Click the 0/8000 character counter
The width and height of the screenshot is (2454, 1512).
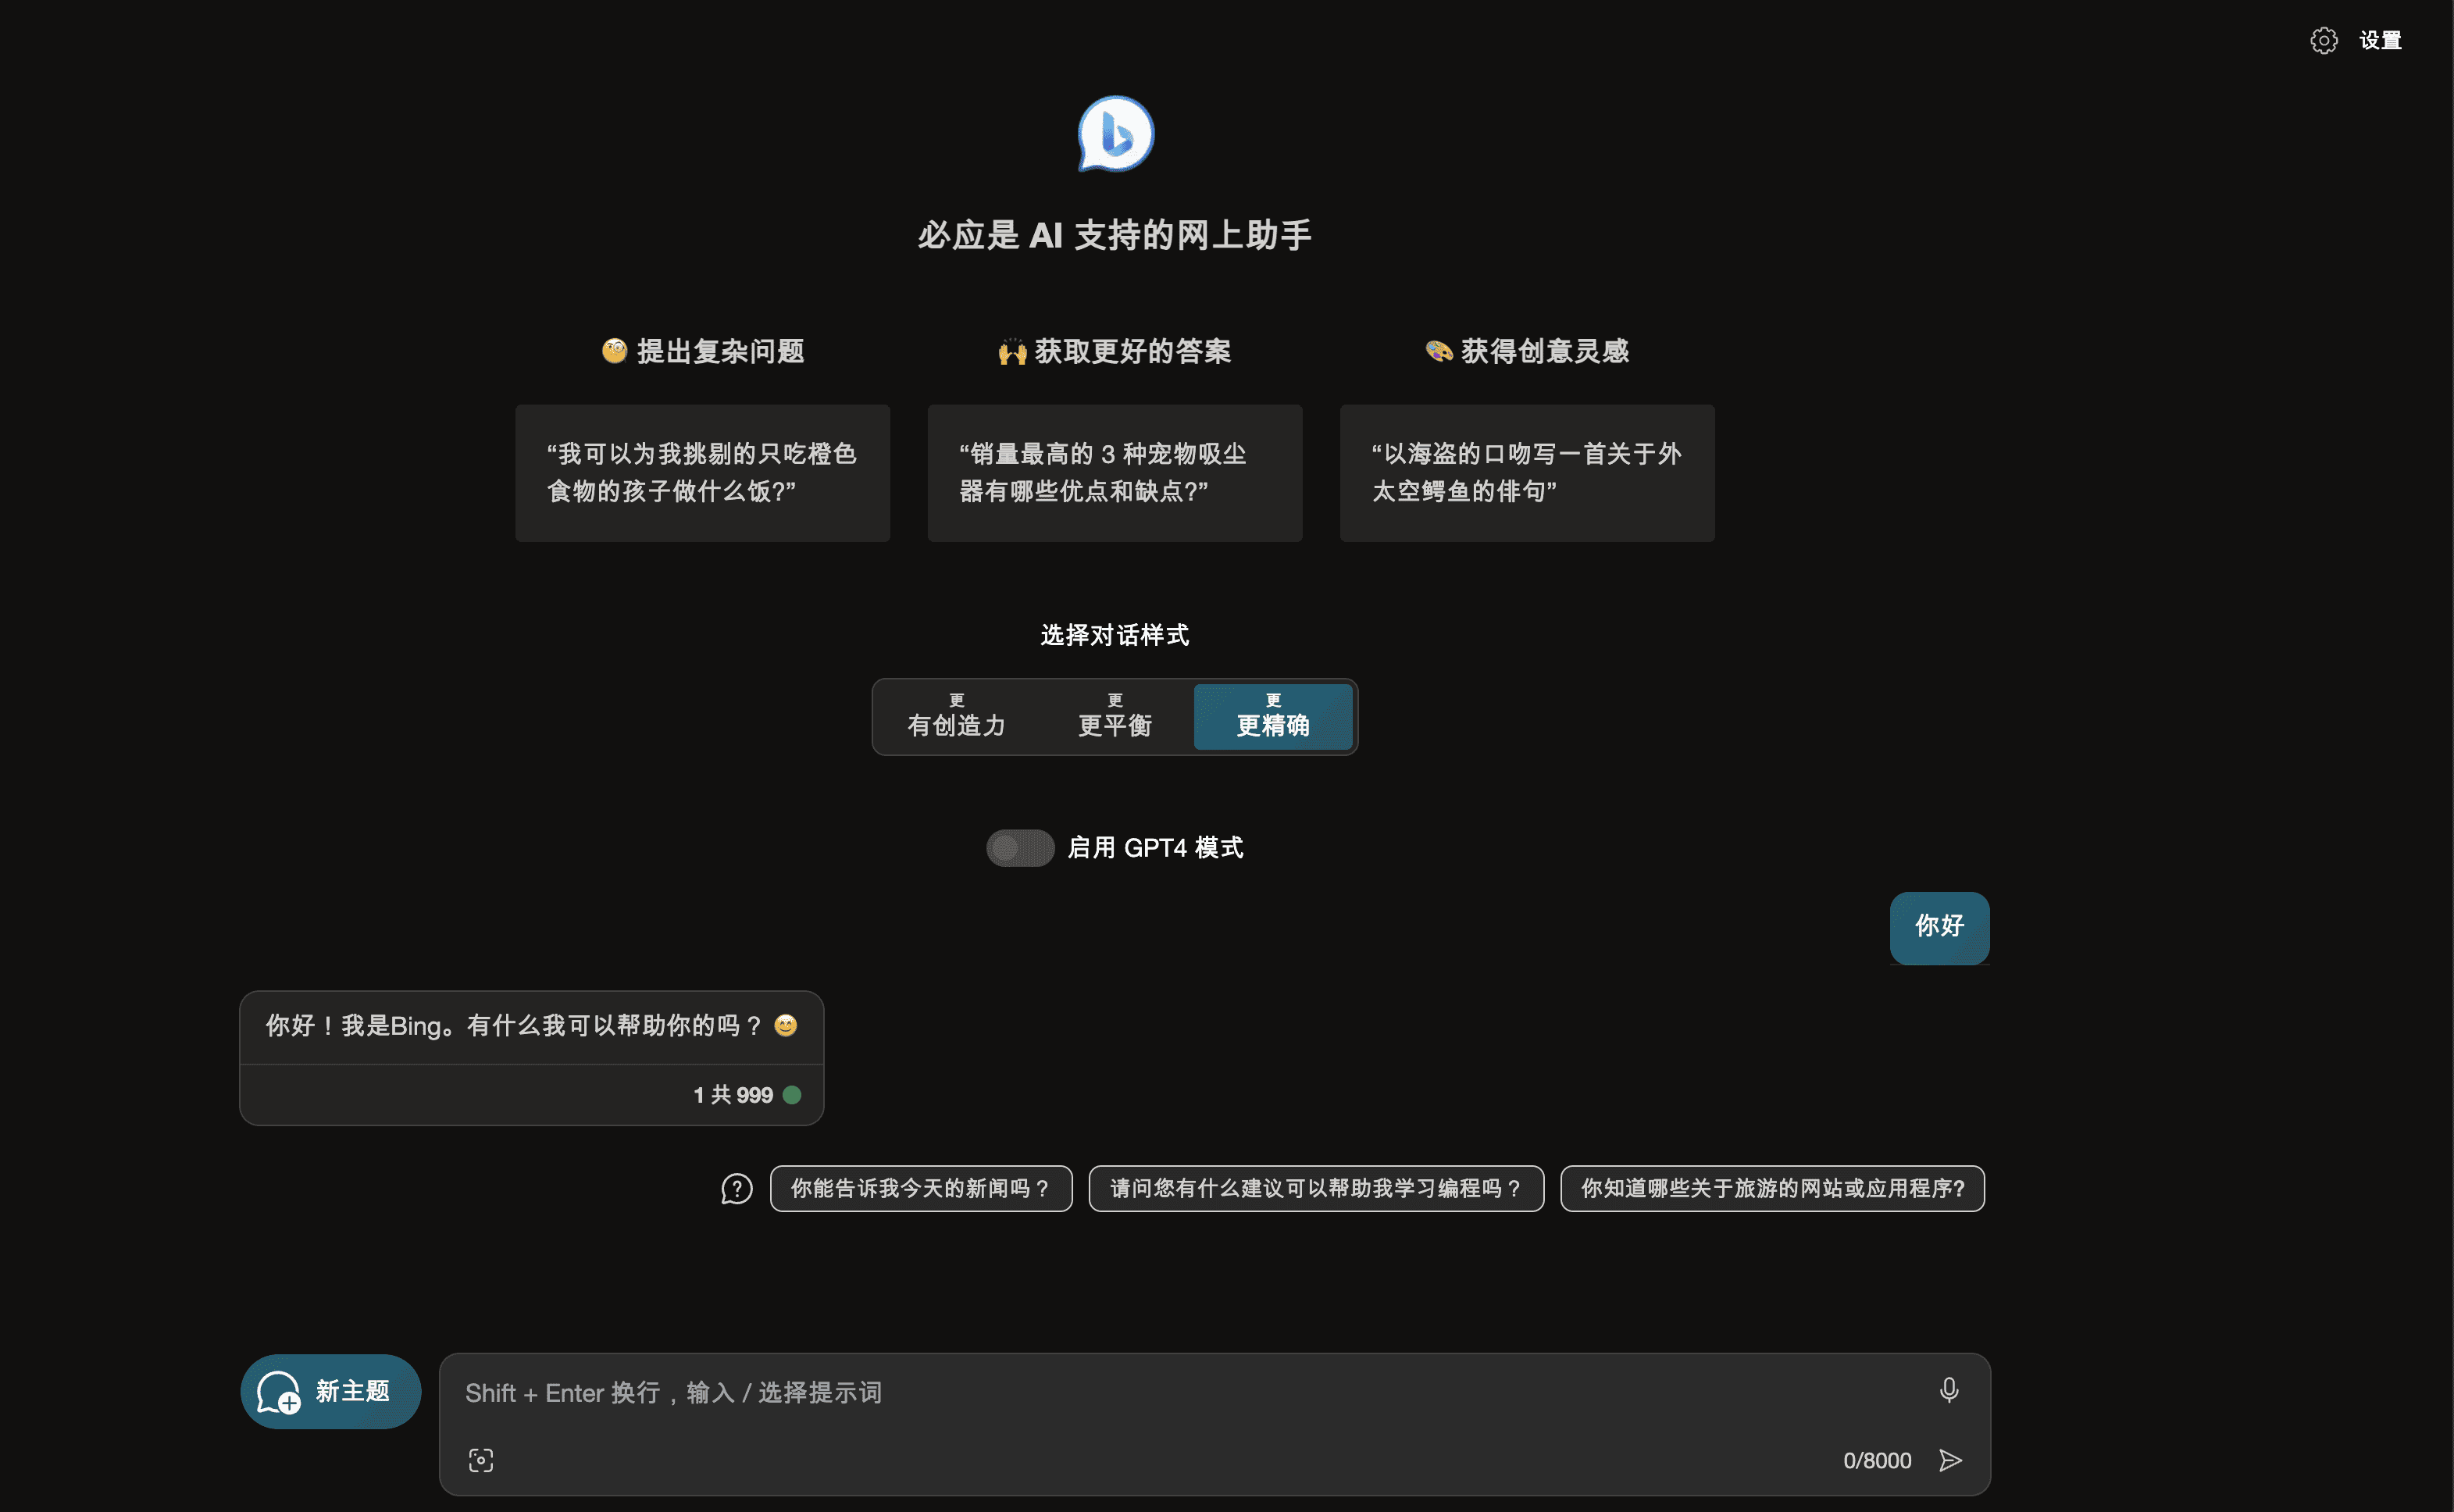pos(1877,1460)
